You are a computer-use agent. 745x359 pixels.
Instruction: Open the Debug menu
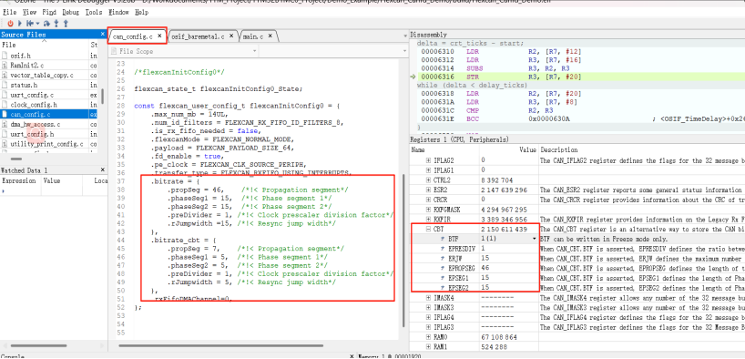tap(71, 12)
